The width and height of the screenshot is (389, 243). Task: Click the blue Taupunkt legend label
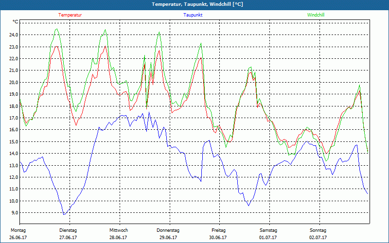[x=193, y=15]
